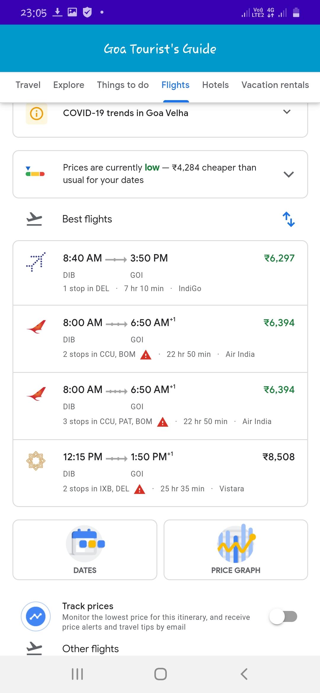
Task: Expand the low prices info card
Action: [x=289, y=174]
